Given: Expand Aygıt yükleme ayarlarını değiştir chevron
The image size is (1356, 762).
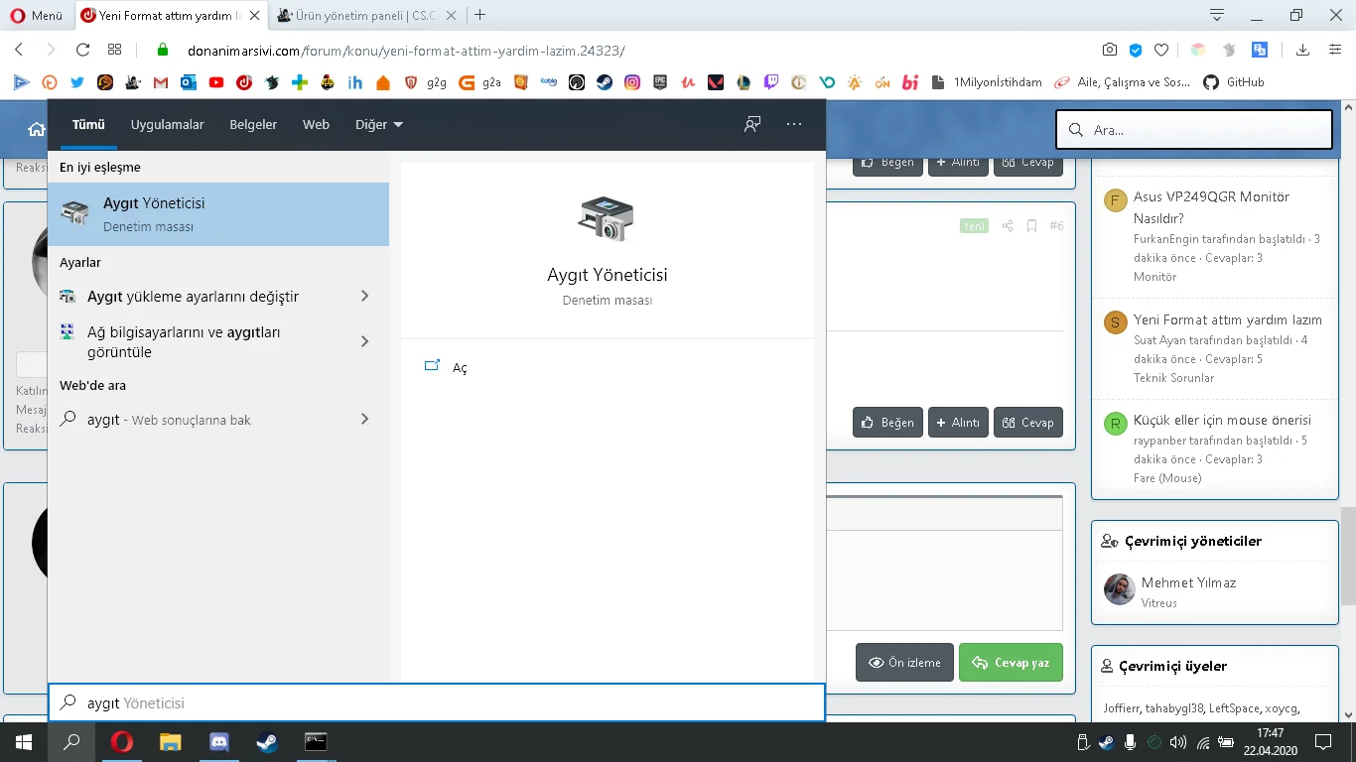Looking at the screenshot, I should pyautogui.click(x=364, y=296).
